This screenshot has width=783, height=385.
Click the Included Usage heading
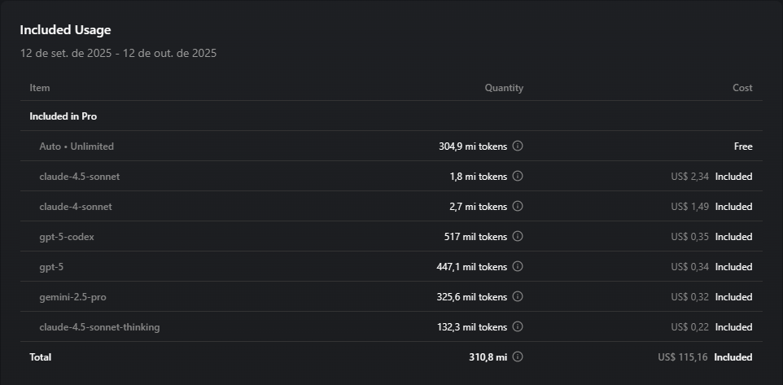(65, 30)
